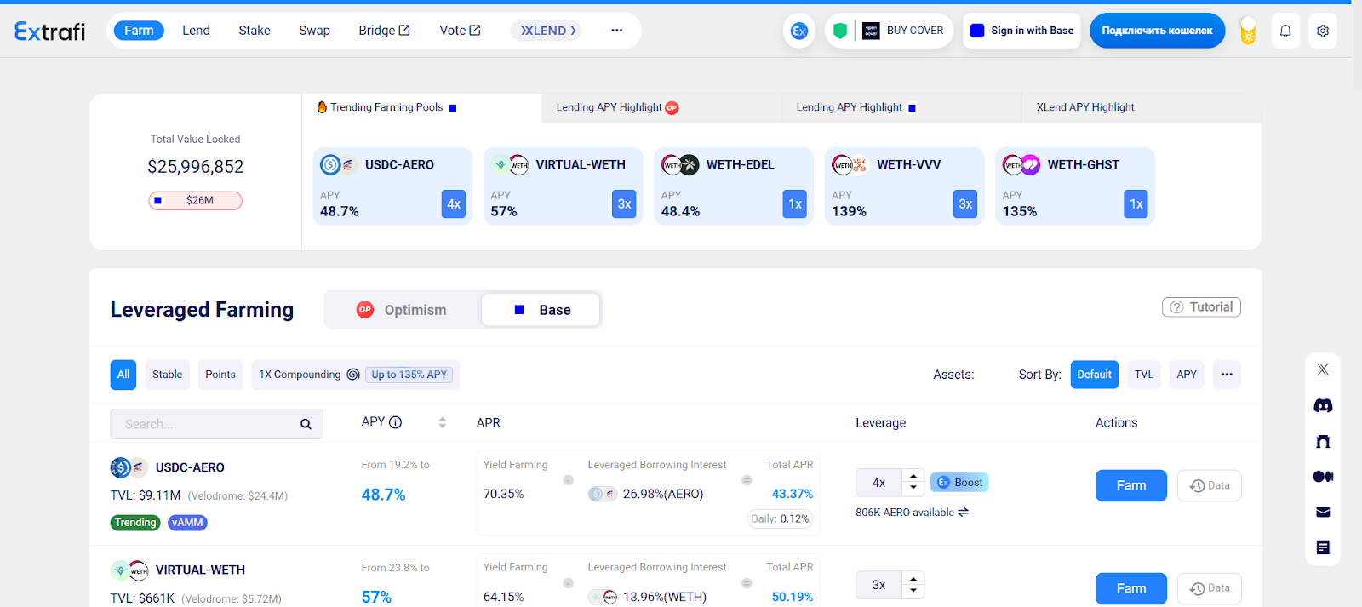Open the Discord social icon
The image size is (1362, 607).
[x=1323, y=405]
